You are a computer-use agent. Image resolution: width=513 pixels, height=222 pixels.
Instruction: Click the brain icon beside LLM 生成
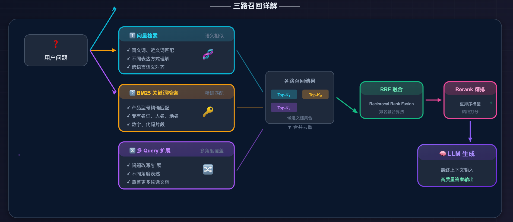(x=442, y=154)
